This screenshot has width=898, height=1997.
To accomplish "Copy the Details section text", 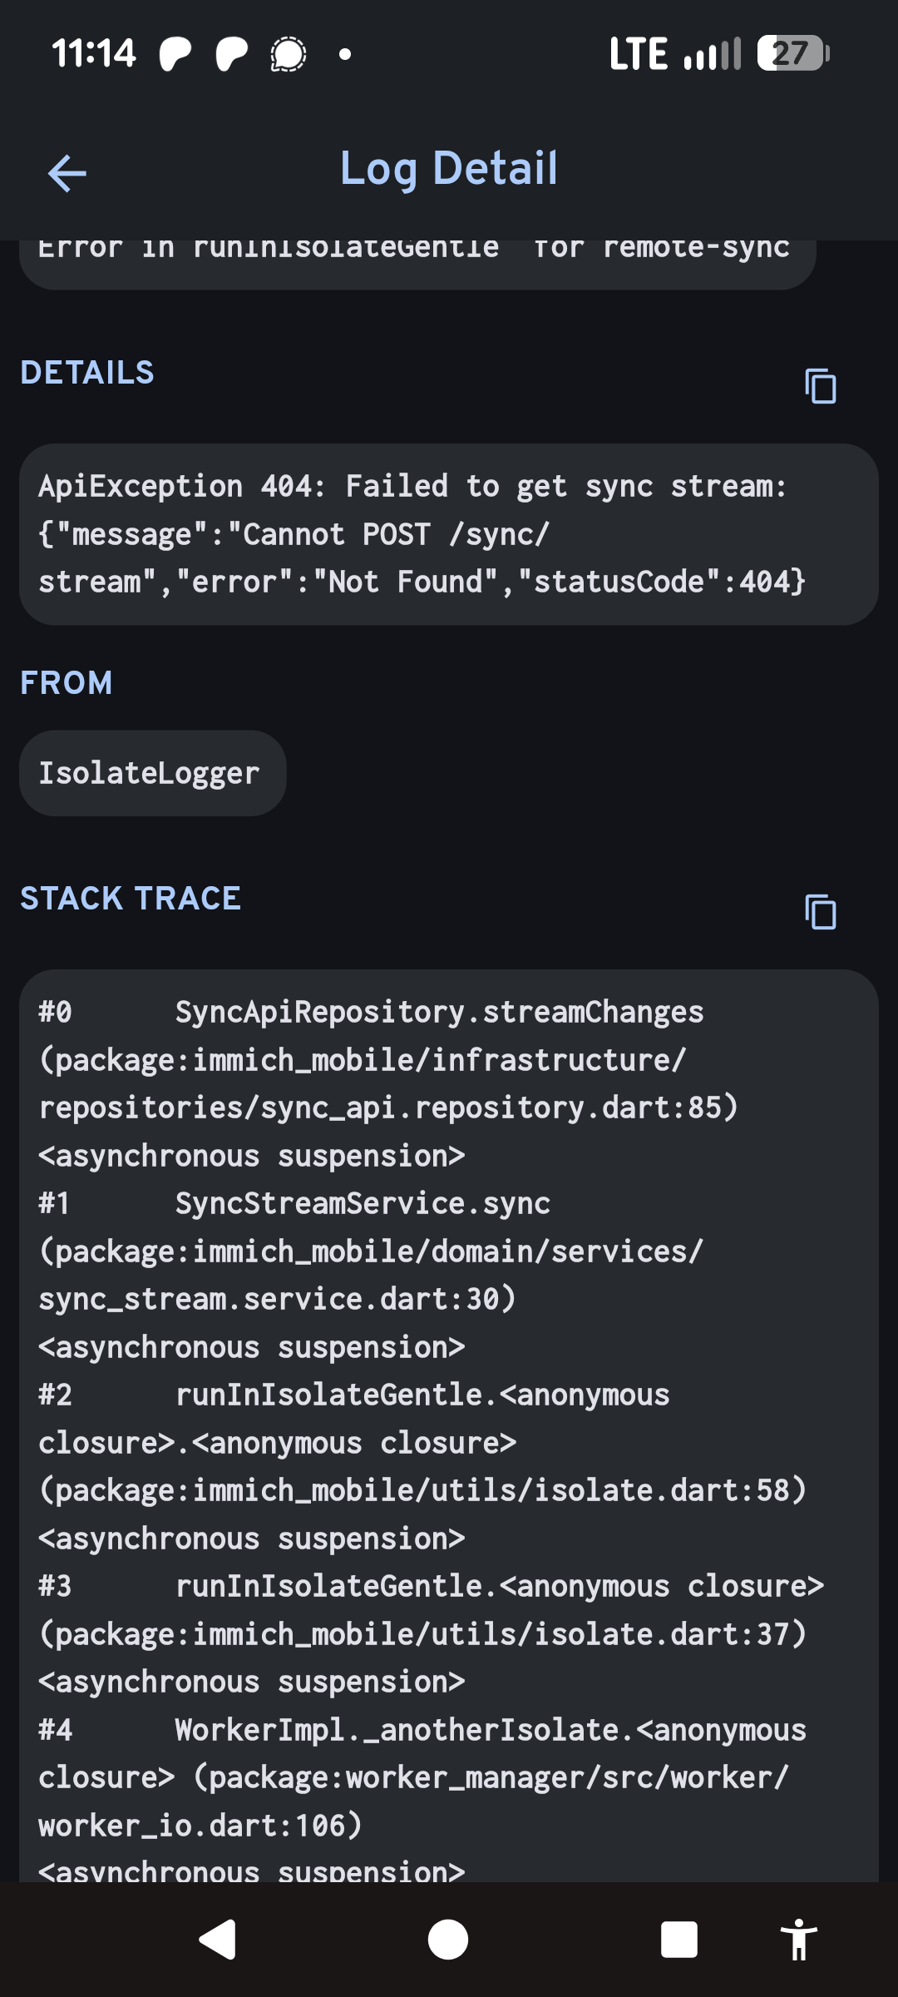I will 821,386.
